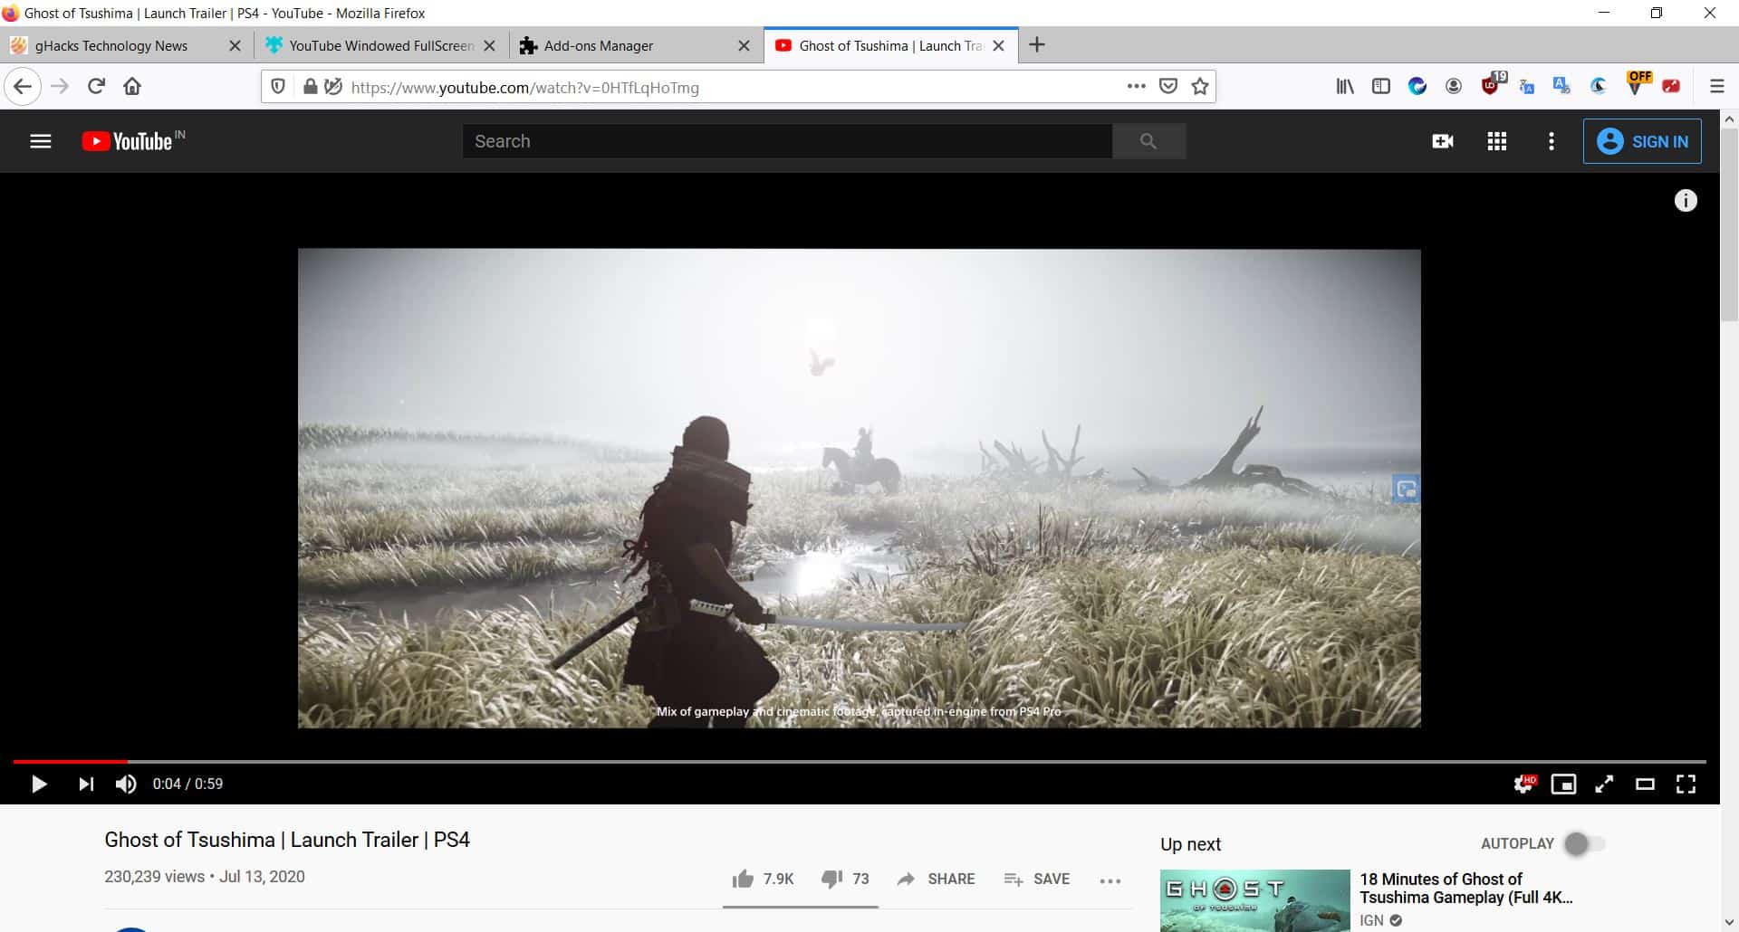Click the SHARE button
The width and height of the screenshot is (1739, 932).
point(936,879)
